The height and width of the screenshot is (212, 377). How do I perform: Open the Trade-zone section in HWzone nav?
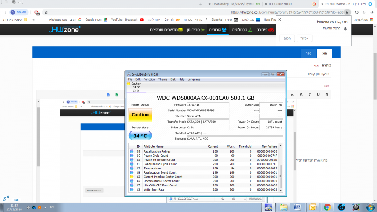pyautogui.click(x=196, y=30)
